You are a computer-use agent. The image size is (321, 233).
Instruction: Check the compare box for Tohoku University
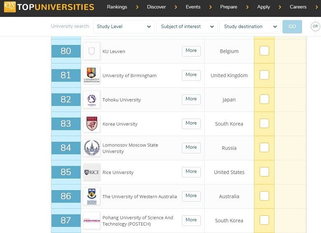pos(264,99)
